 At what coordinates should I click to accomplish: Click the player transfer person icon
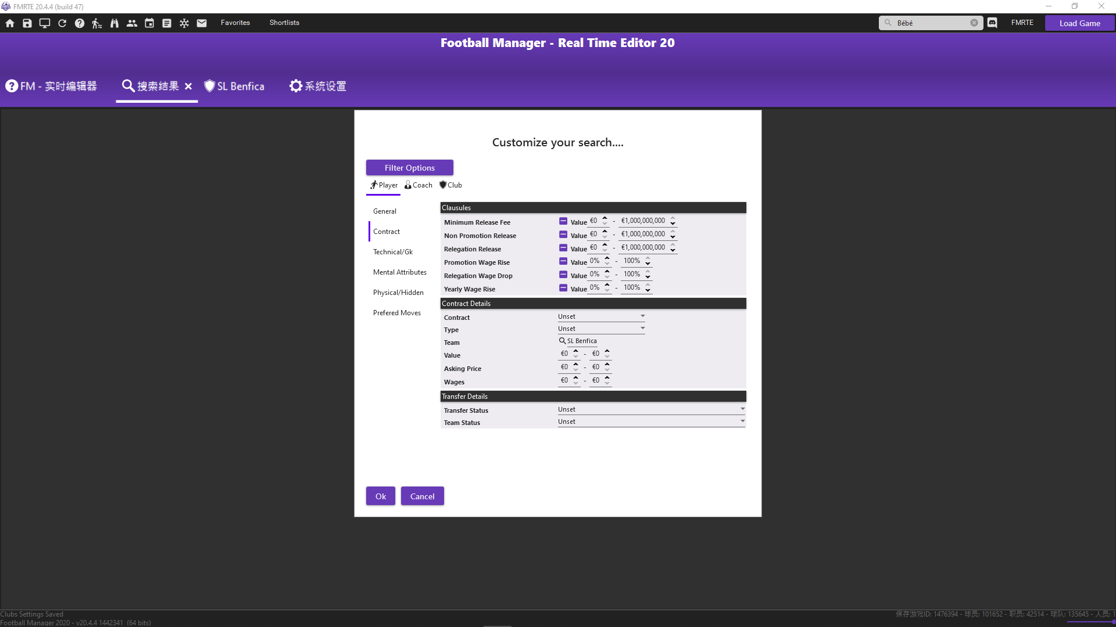point(97,23)
